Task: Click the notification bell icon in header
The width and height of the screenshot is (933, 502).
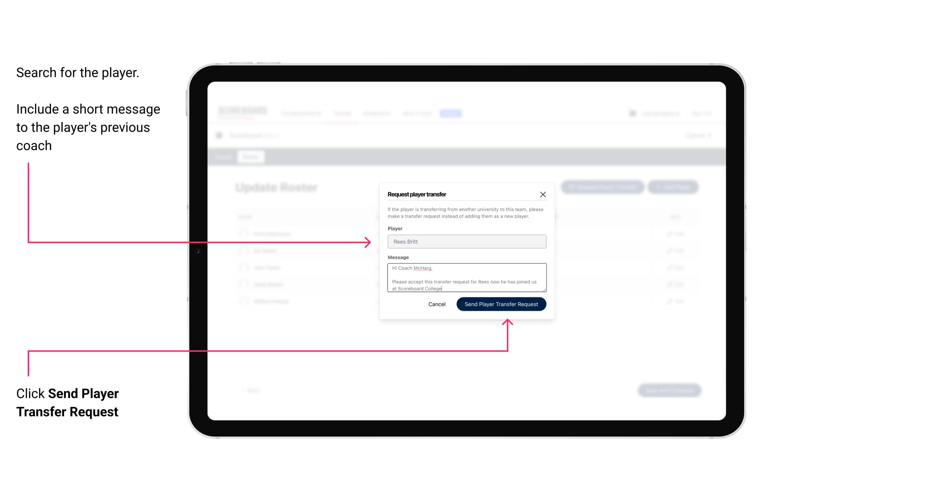Action: (x=632, y=113)
